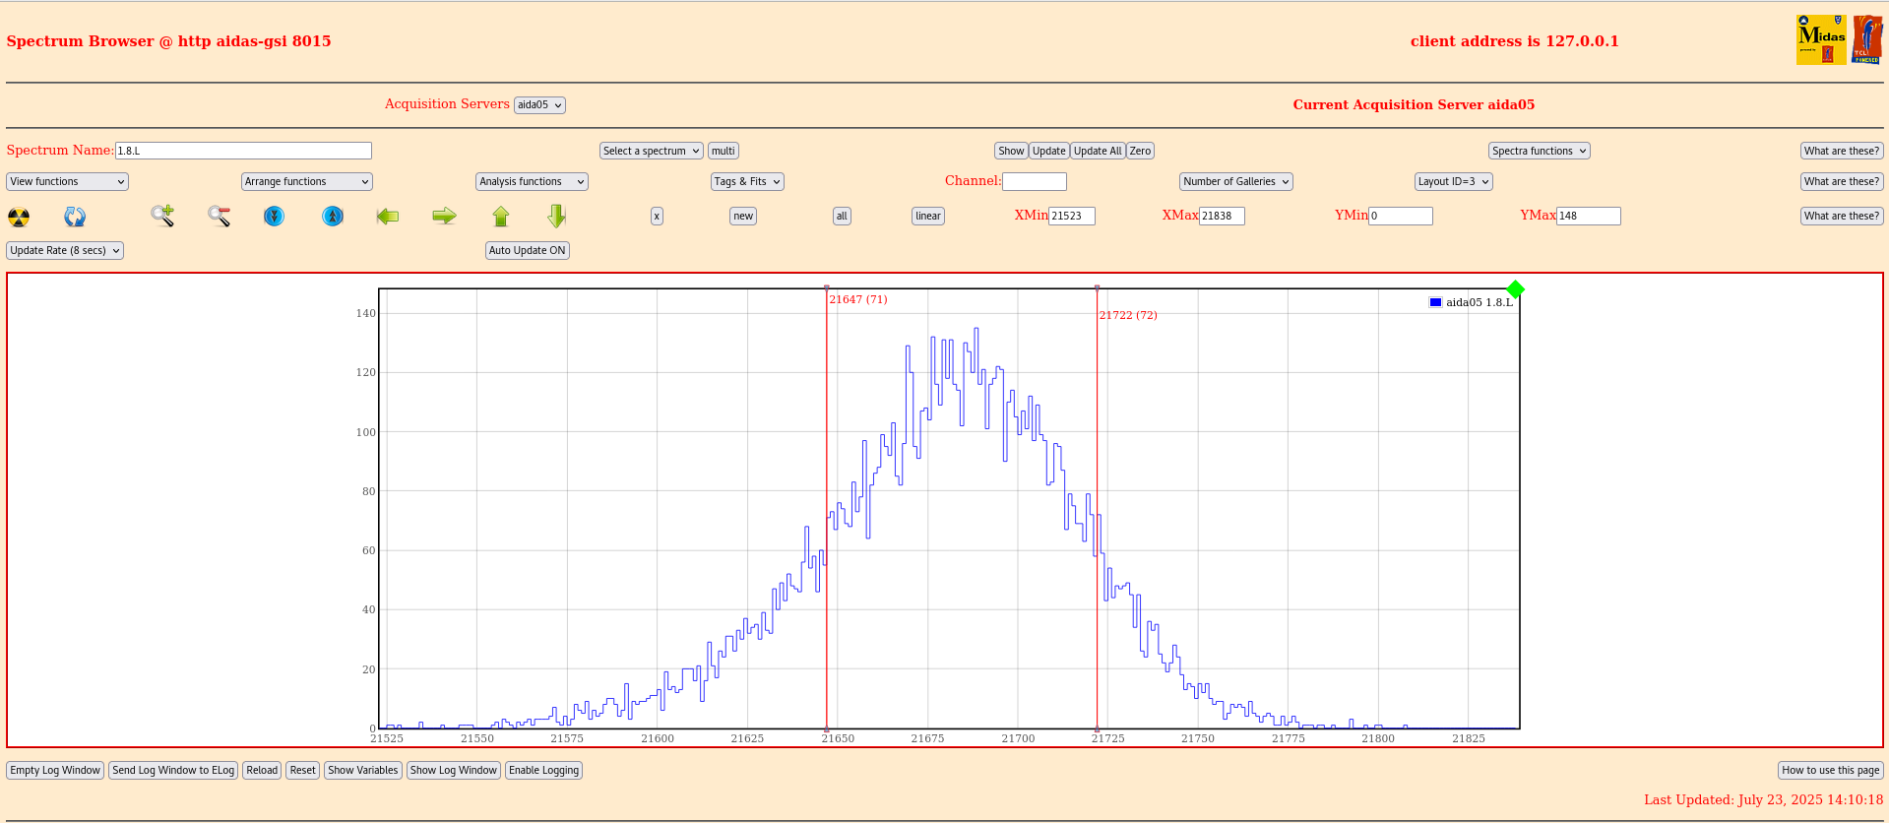Shift spectrum with the green left arrow
This screenshot has width=1889, height=823.
(388, 216)
